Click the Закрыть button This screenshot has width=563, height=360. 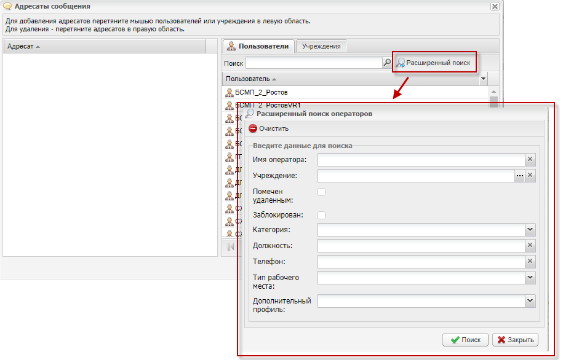516,340
